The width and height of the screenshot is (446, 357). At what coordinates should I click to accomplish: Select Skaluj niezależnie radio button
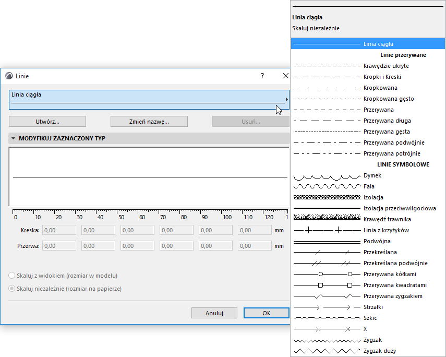(11, 289)
